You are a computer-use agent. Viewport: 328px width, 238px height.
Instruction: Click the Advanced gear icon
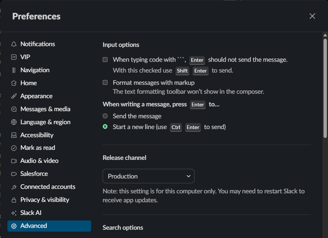click(14, 225)
